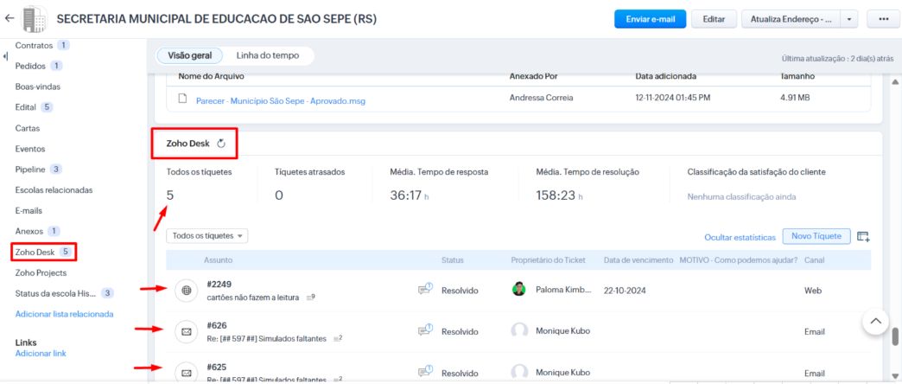Screen dimensions: 902x384
Task: Click Adicionar link under Links
Action: (x=41, y=353)
